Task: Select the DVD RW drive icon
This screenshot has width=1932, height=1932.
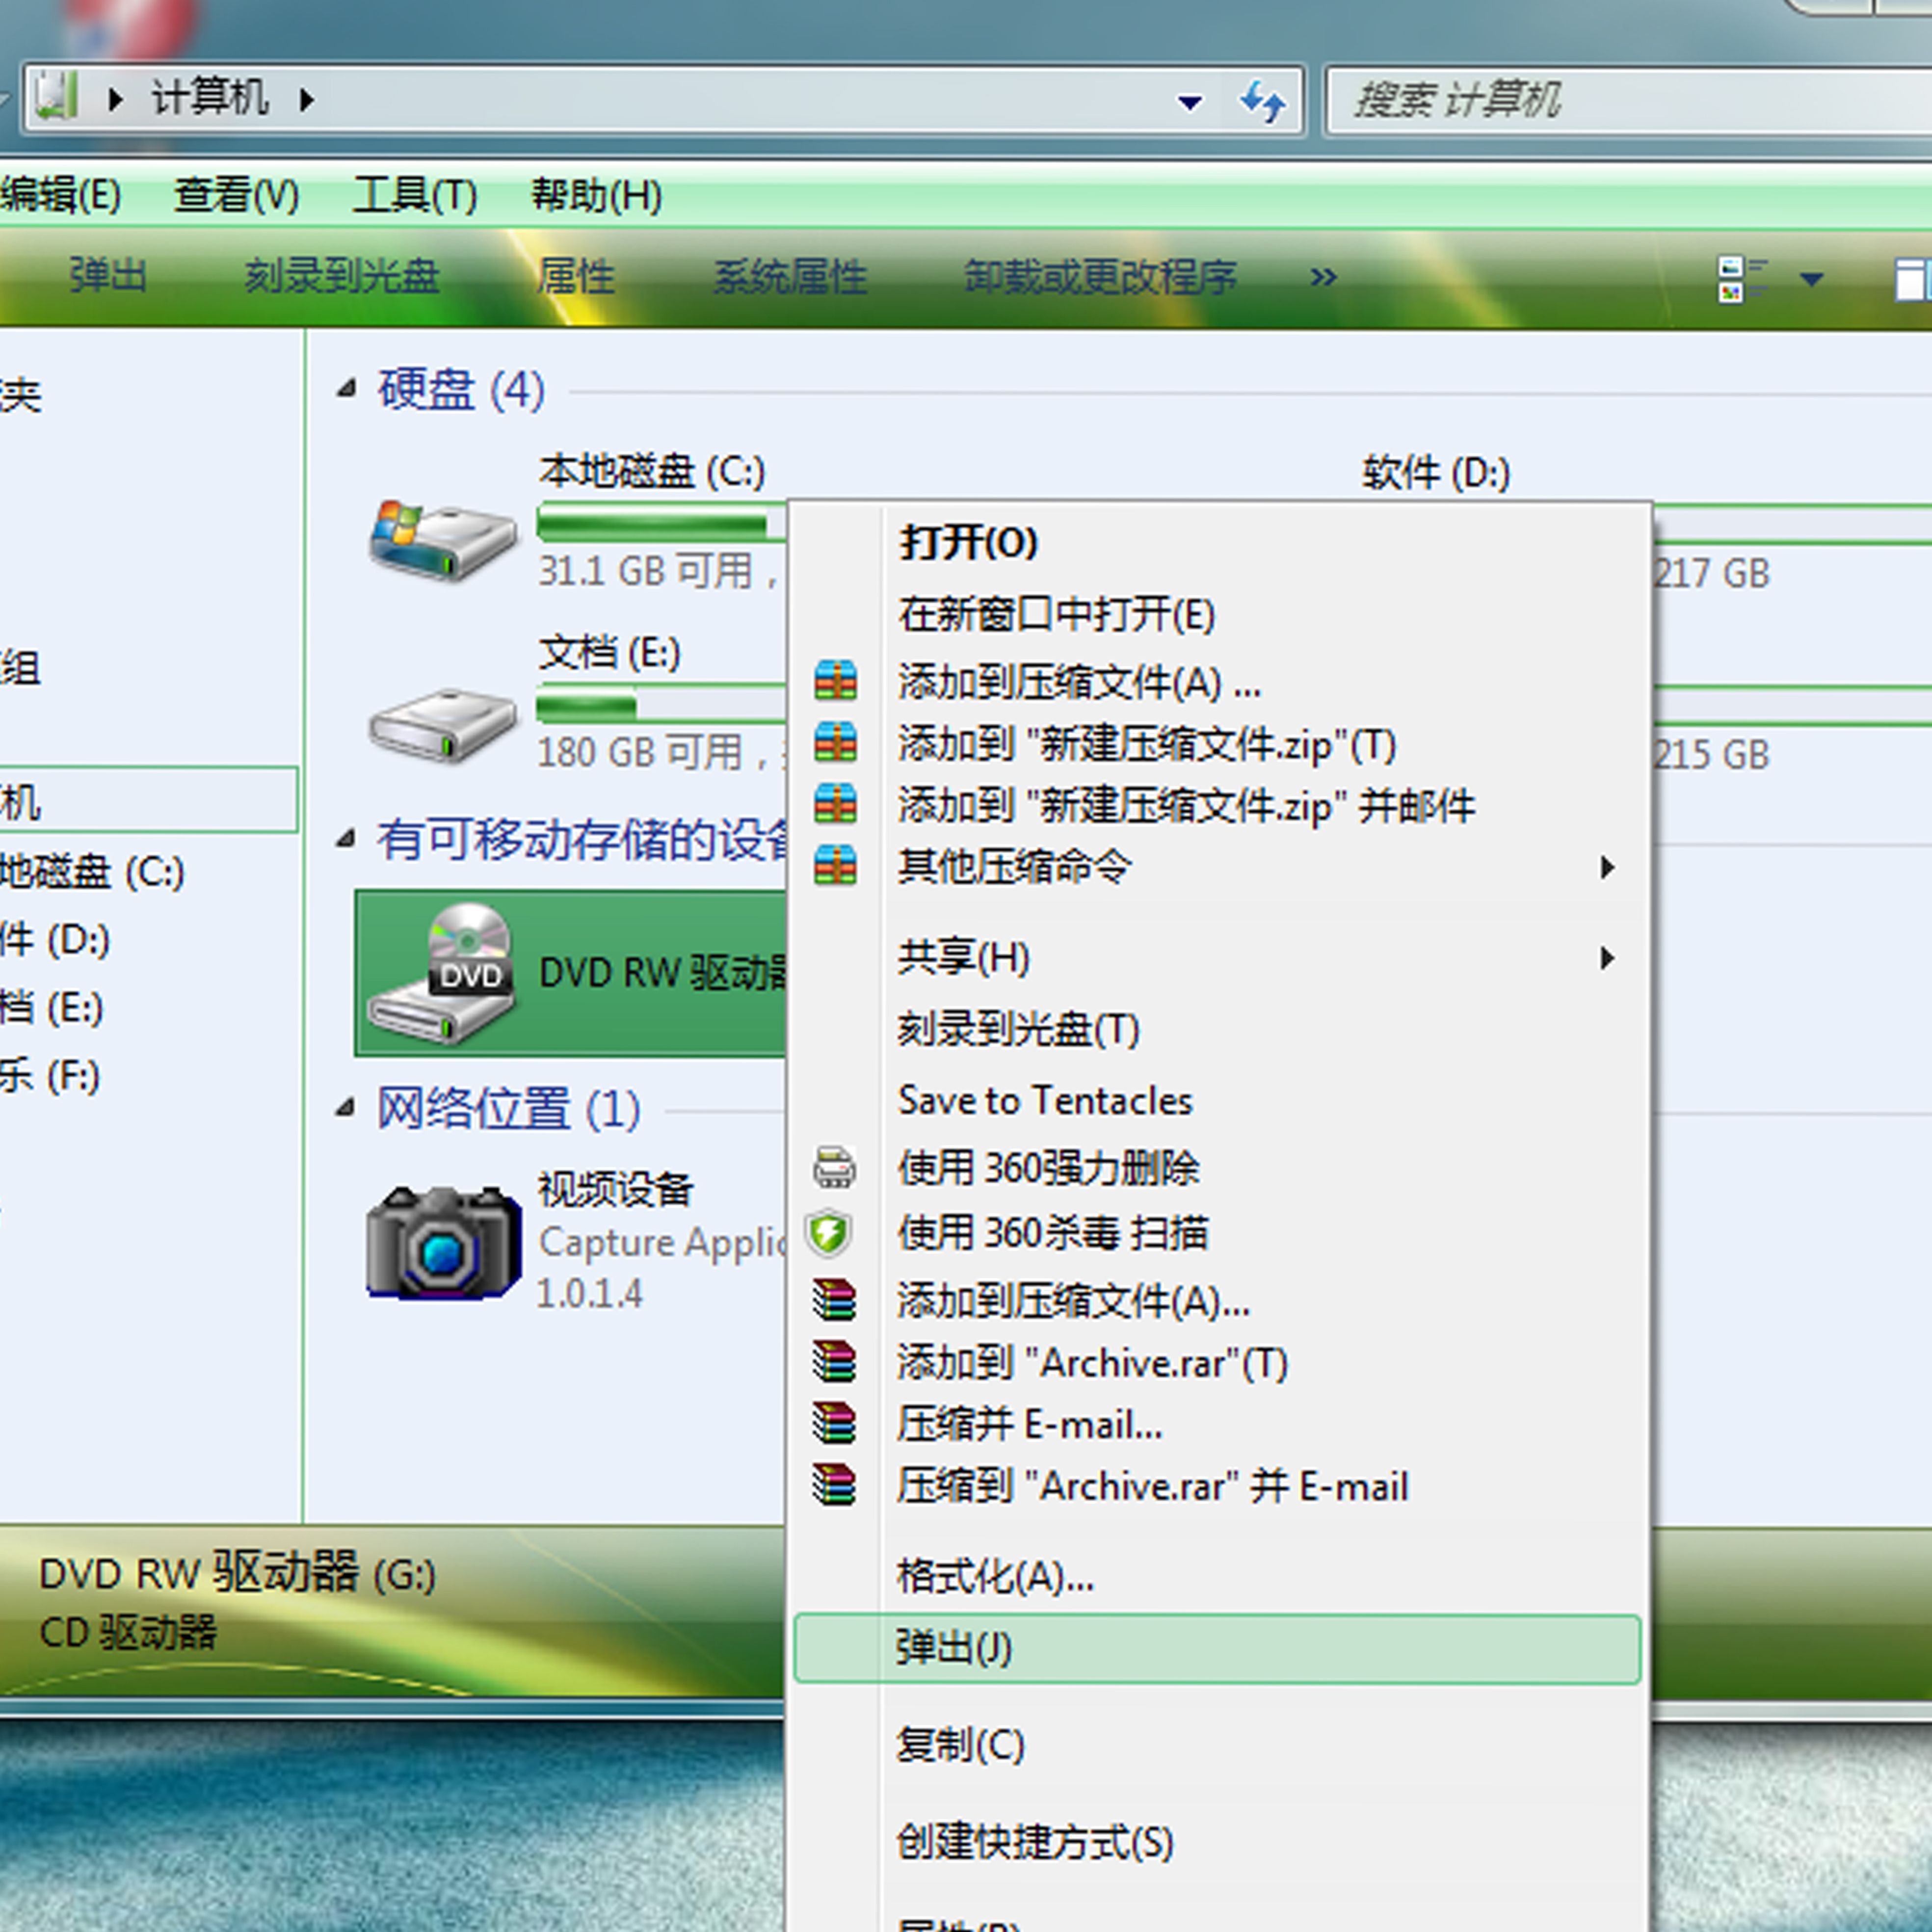Action: [x=443, y=974]
